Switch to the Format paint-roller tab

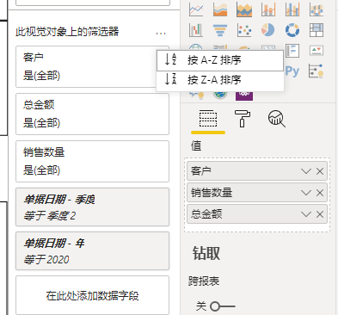point(243,119)
